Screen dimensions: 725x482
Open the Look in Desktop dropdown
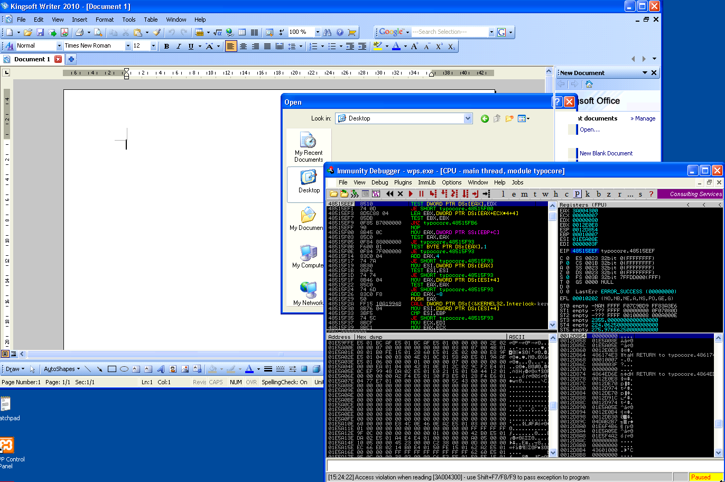(x=468, y=118)
